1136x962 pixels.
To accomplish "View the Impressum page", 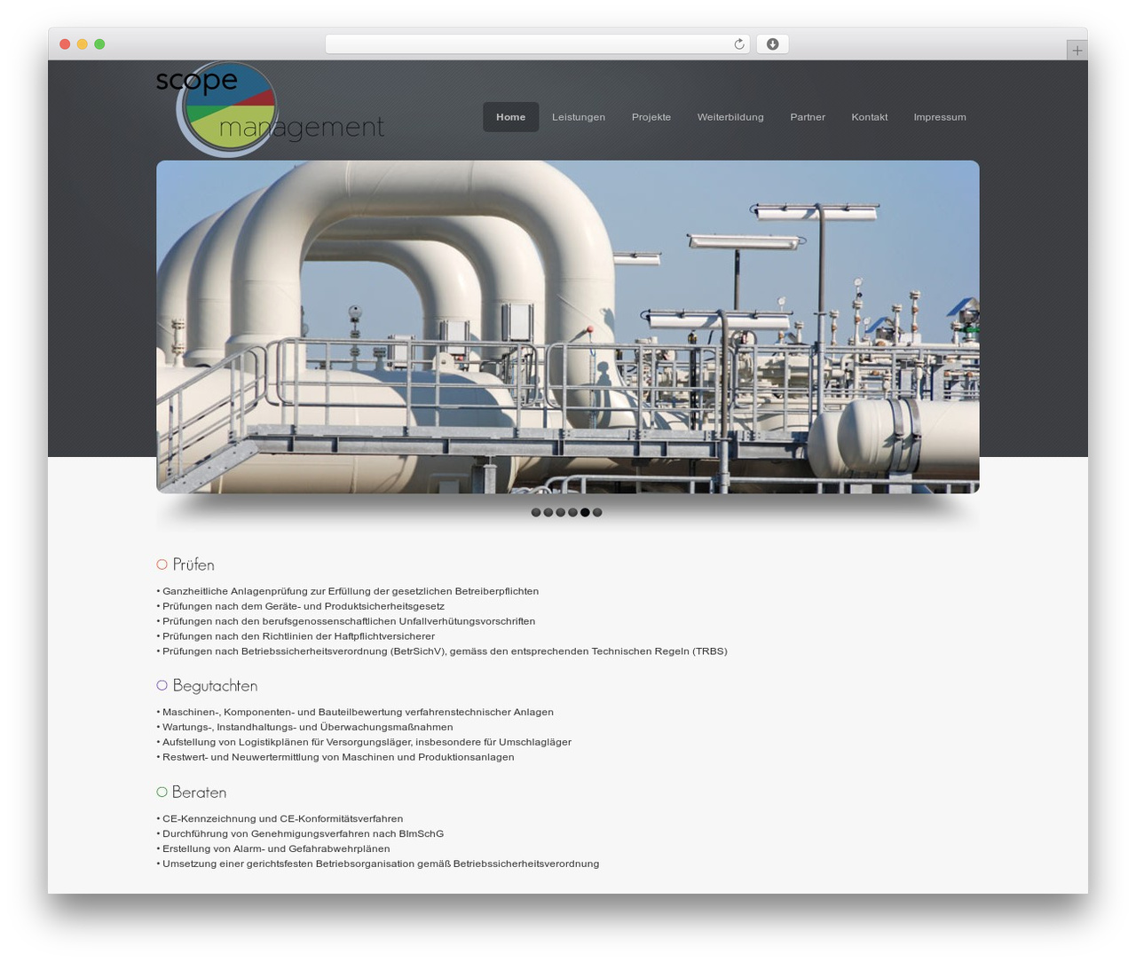I will tap(940, 117).
